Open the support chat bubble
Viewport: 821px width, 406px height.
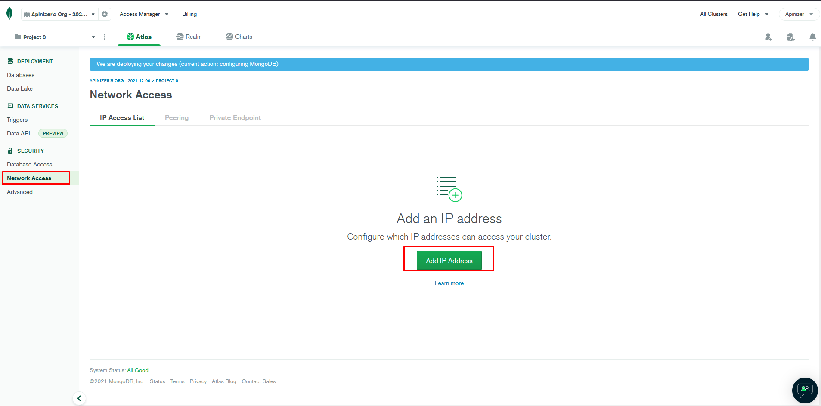pyautogui.click(x=805, y=390)
